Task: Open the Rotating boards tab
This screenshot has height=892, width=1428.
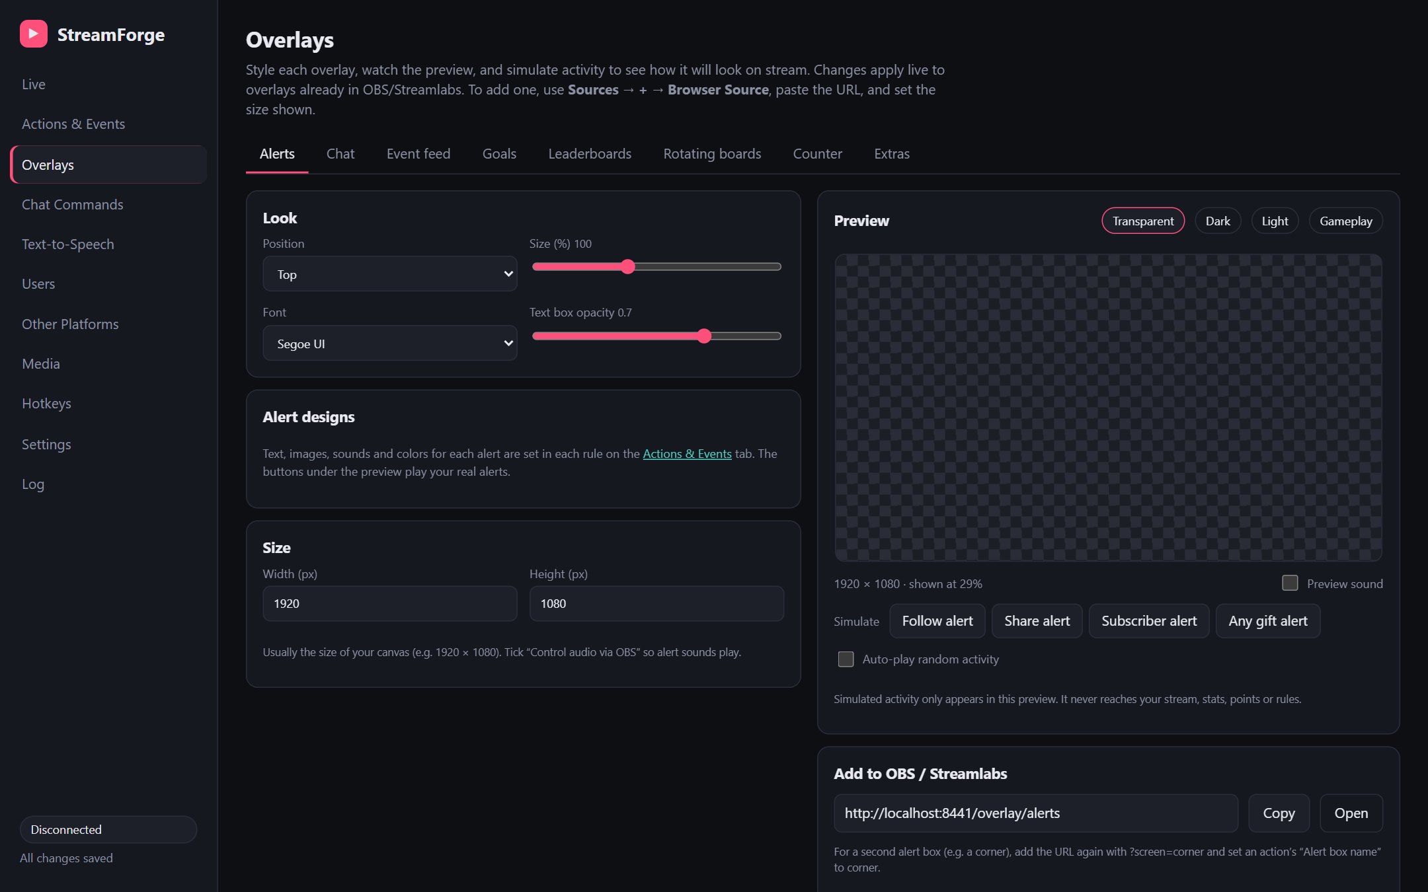Action: pos(712,153)
